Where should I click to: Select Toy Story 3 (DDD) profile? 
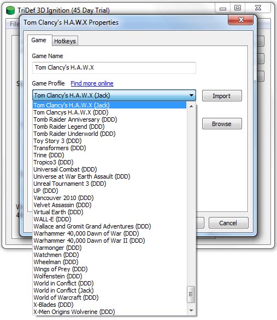coord(110,141)
